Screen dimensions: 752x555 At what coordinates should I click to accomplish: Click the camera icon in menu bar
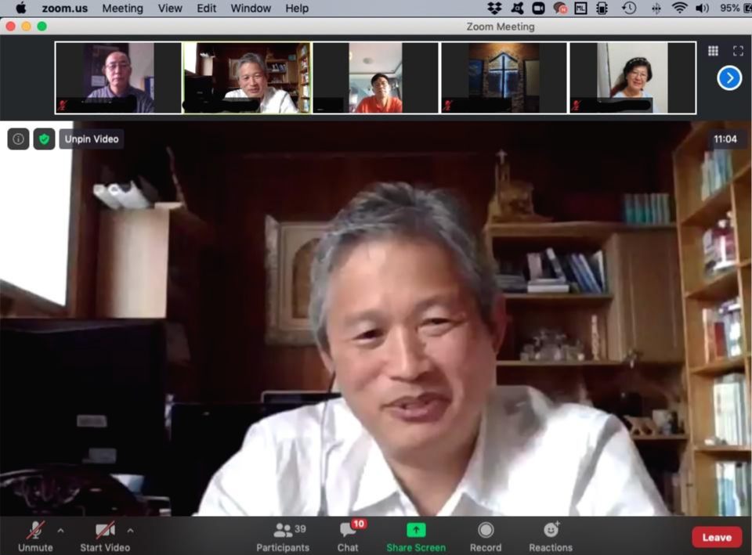(x=538, y=8)
